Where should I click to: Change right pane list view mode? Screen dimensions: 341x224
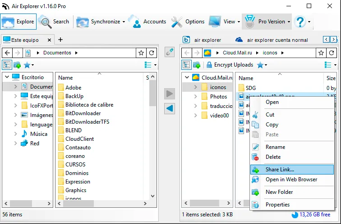(330, 65)
